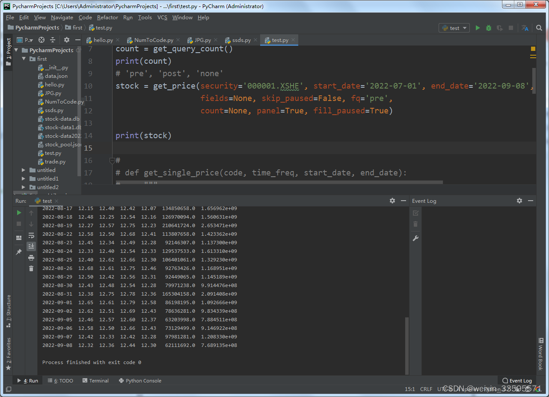Close the test.py editor tab
Viewport: 549px width, 397px height.
point(294,40)
